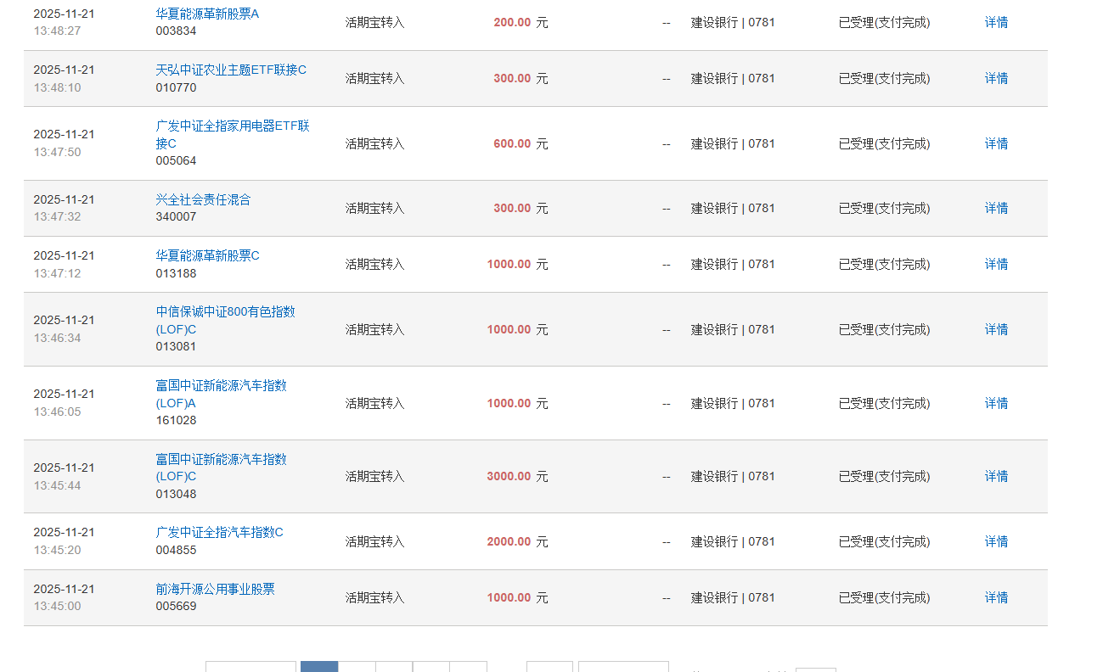Screen dimensions: 1103x672
Task: Open fund link 兴全社会责任混合
Action: (203, 199)
